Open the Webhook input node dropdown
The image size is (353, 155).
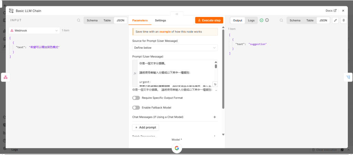tap(34, 30)
